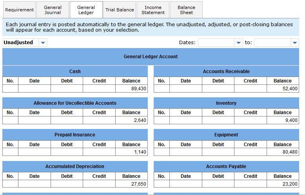305x195 pixels.
Task: Click the Debit column header under Cash
Action: point(67,81)
